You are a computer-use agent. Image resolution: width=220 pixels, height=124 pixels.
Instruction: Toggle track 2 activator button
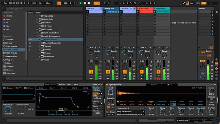[108, 72]
